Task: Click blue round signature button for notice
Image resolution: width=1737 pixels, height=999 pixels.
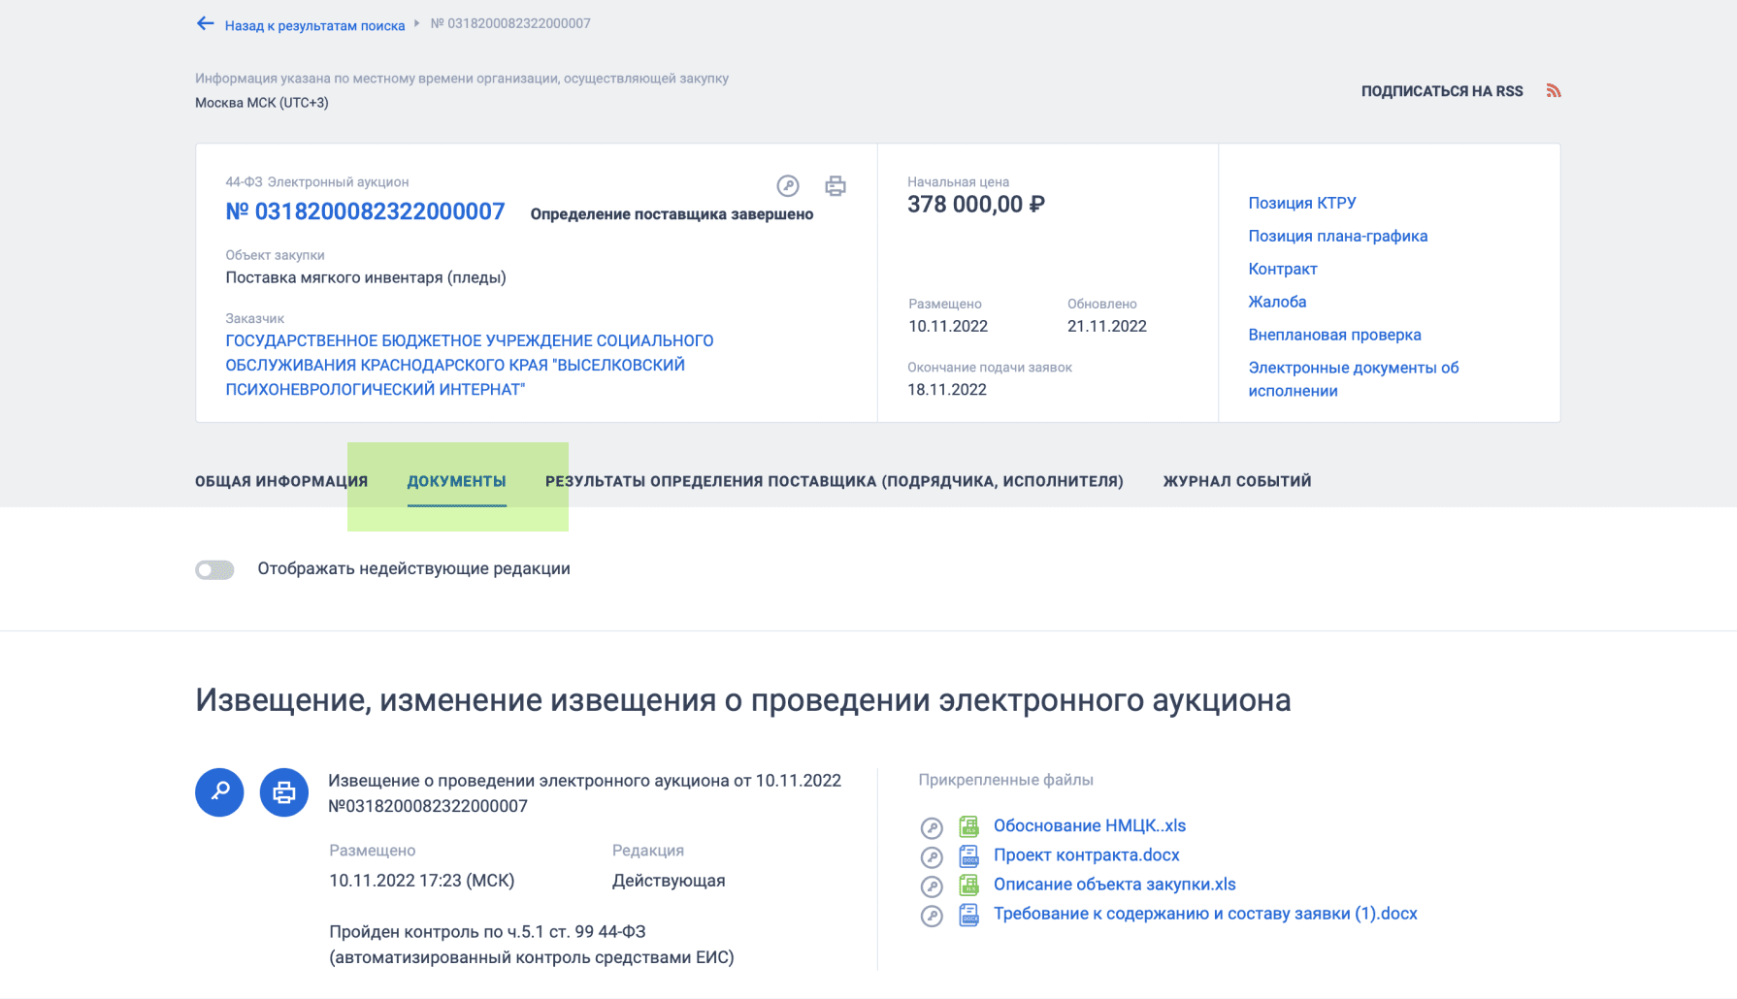Action: (x=219, y=792)
